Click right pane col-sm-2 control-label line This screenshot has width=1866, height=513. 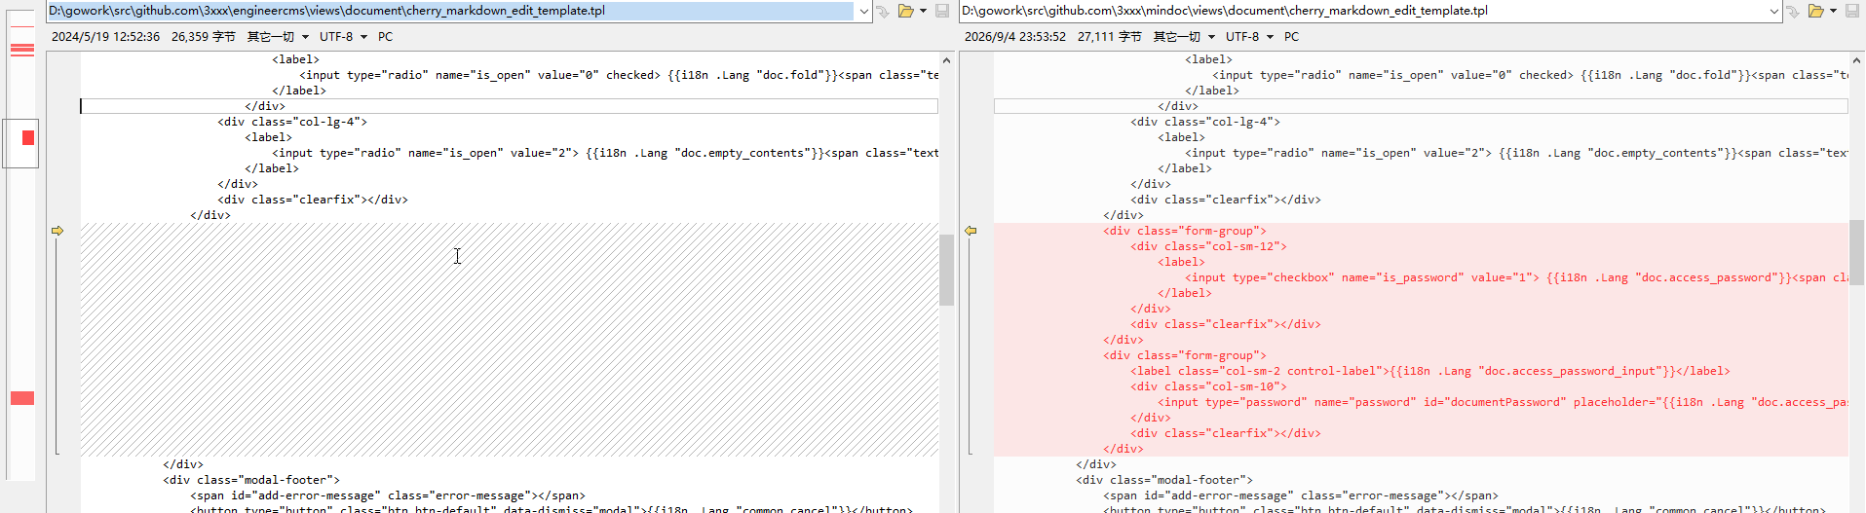click(1429, 371)
